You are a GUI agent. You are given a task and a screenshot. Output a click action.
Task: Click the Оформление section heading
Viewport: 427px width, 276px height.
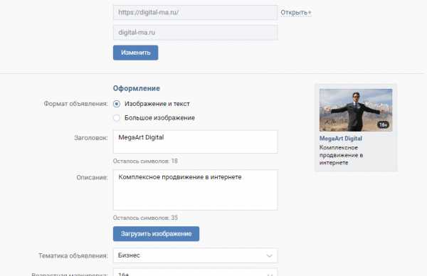[x=137, y=88]
